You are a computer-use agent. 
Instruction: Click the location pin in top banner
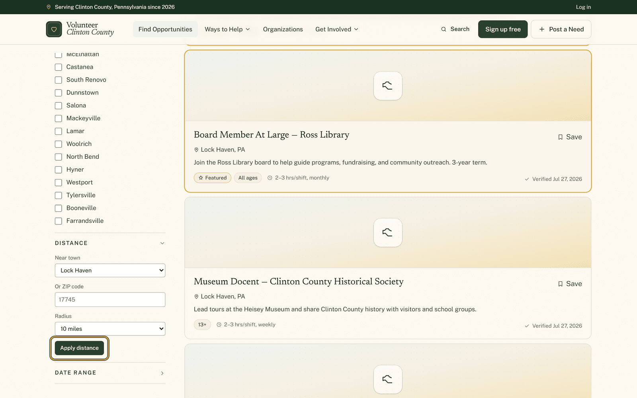pos(49,7)
